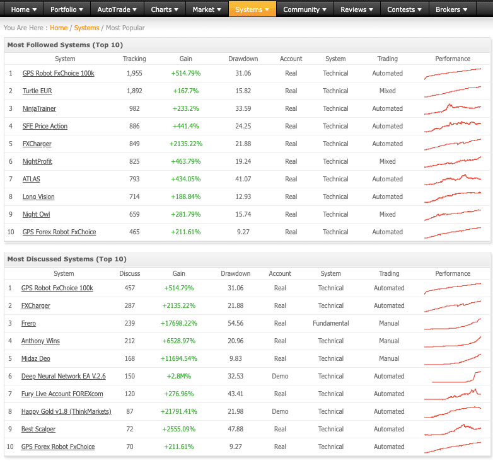Open GPS Robot FxChoice 100k in Most Followed
The image size is (493, 461).
[x=58, y=74]
